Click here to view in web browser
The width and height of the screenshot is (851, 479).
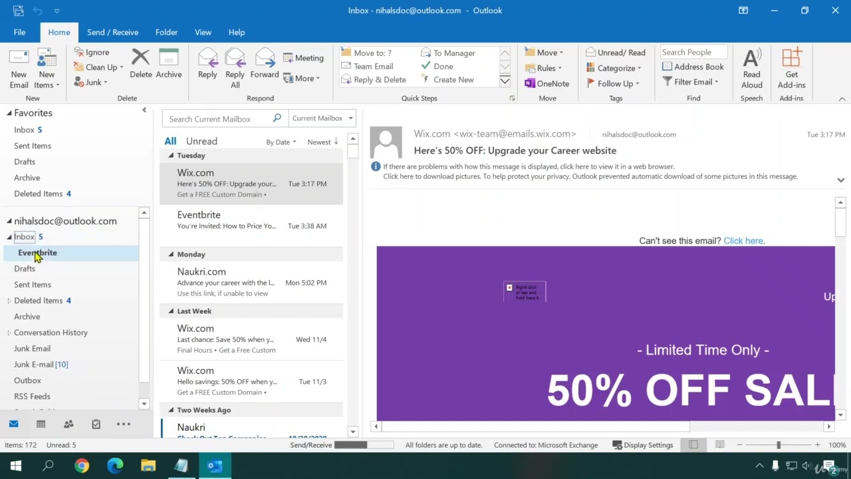coord(529,167)
